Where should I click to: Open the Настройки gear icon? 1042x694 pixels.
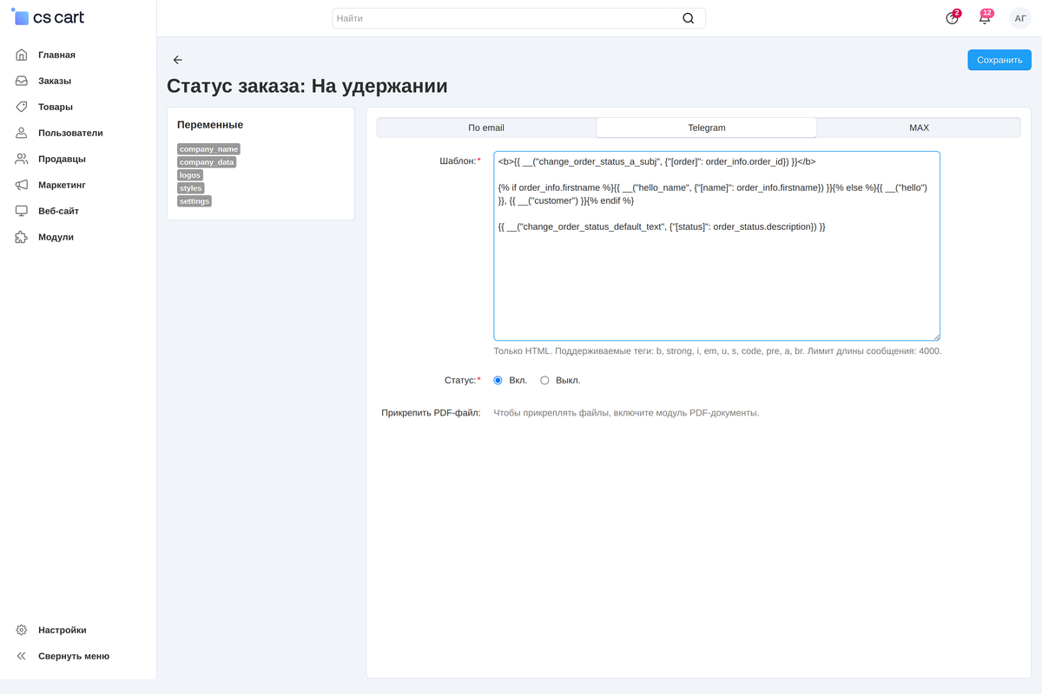[22, 630]
